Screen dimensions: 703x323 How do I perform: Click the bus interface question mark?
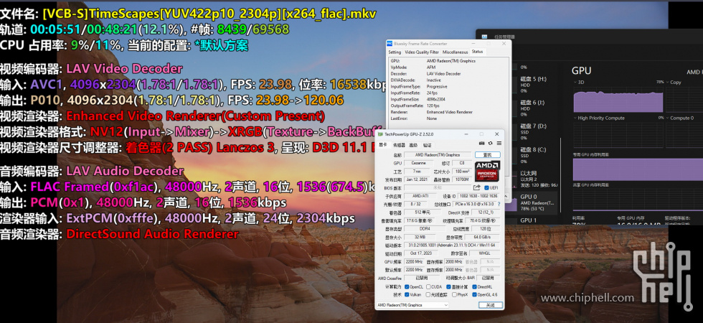(499, 204)
